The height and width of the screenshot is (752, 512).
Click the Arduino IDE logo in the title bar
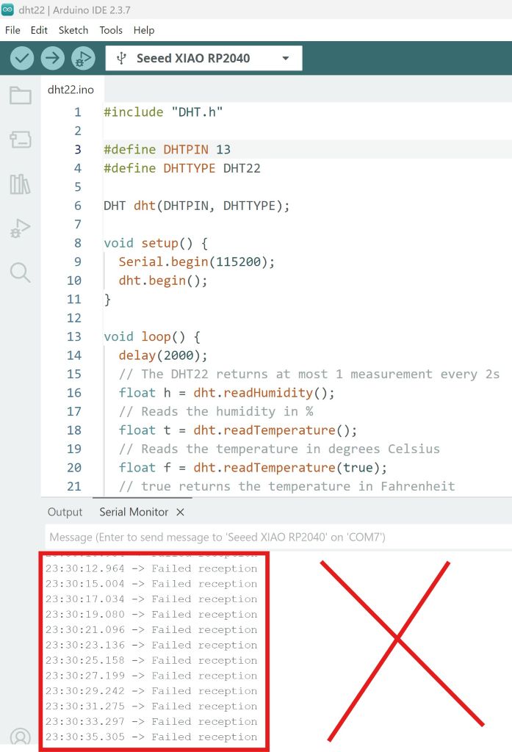(x=7, y=10)
